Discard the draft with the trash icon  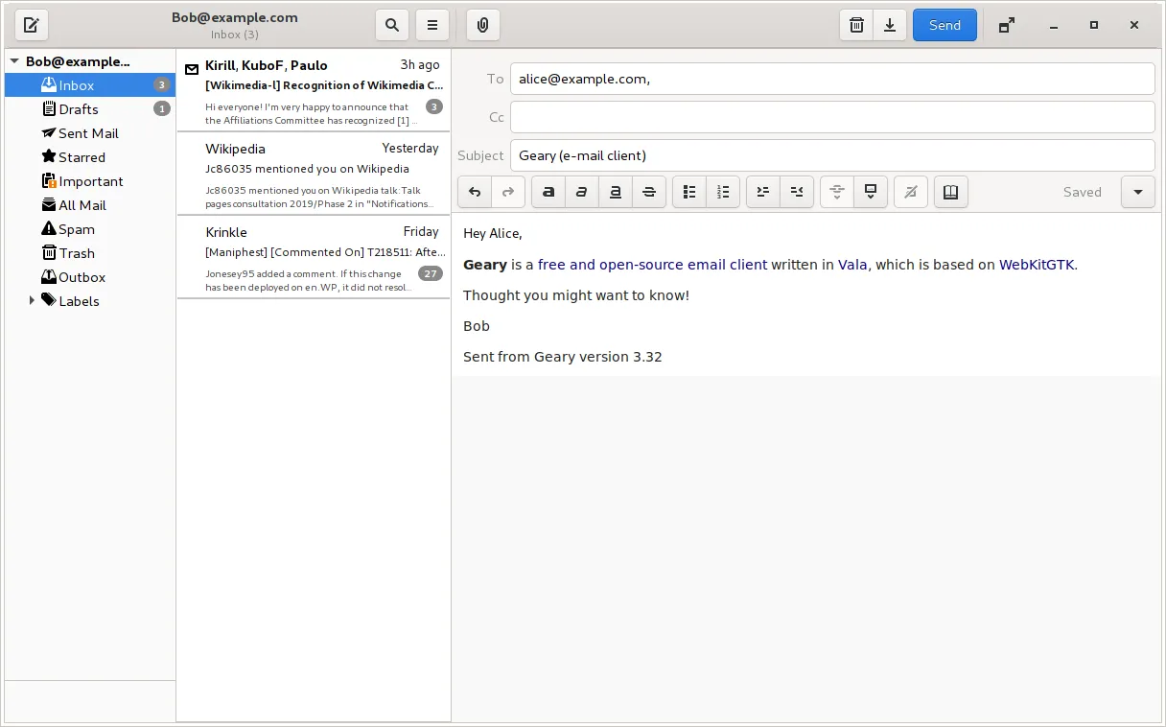(x=856, y=26)
